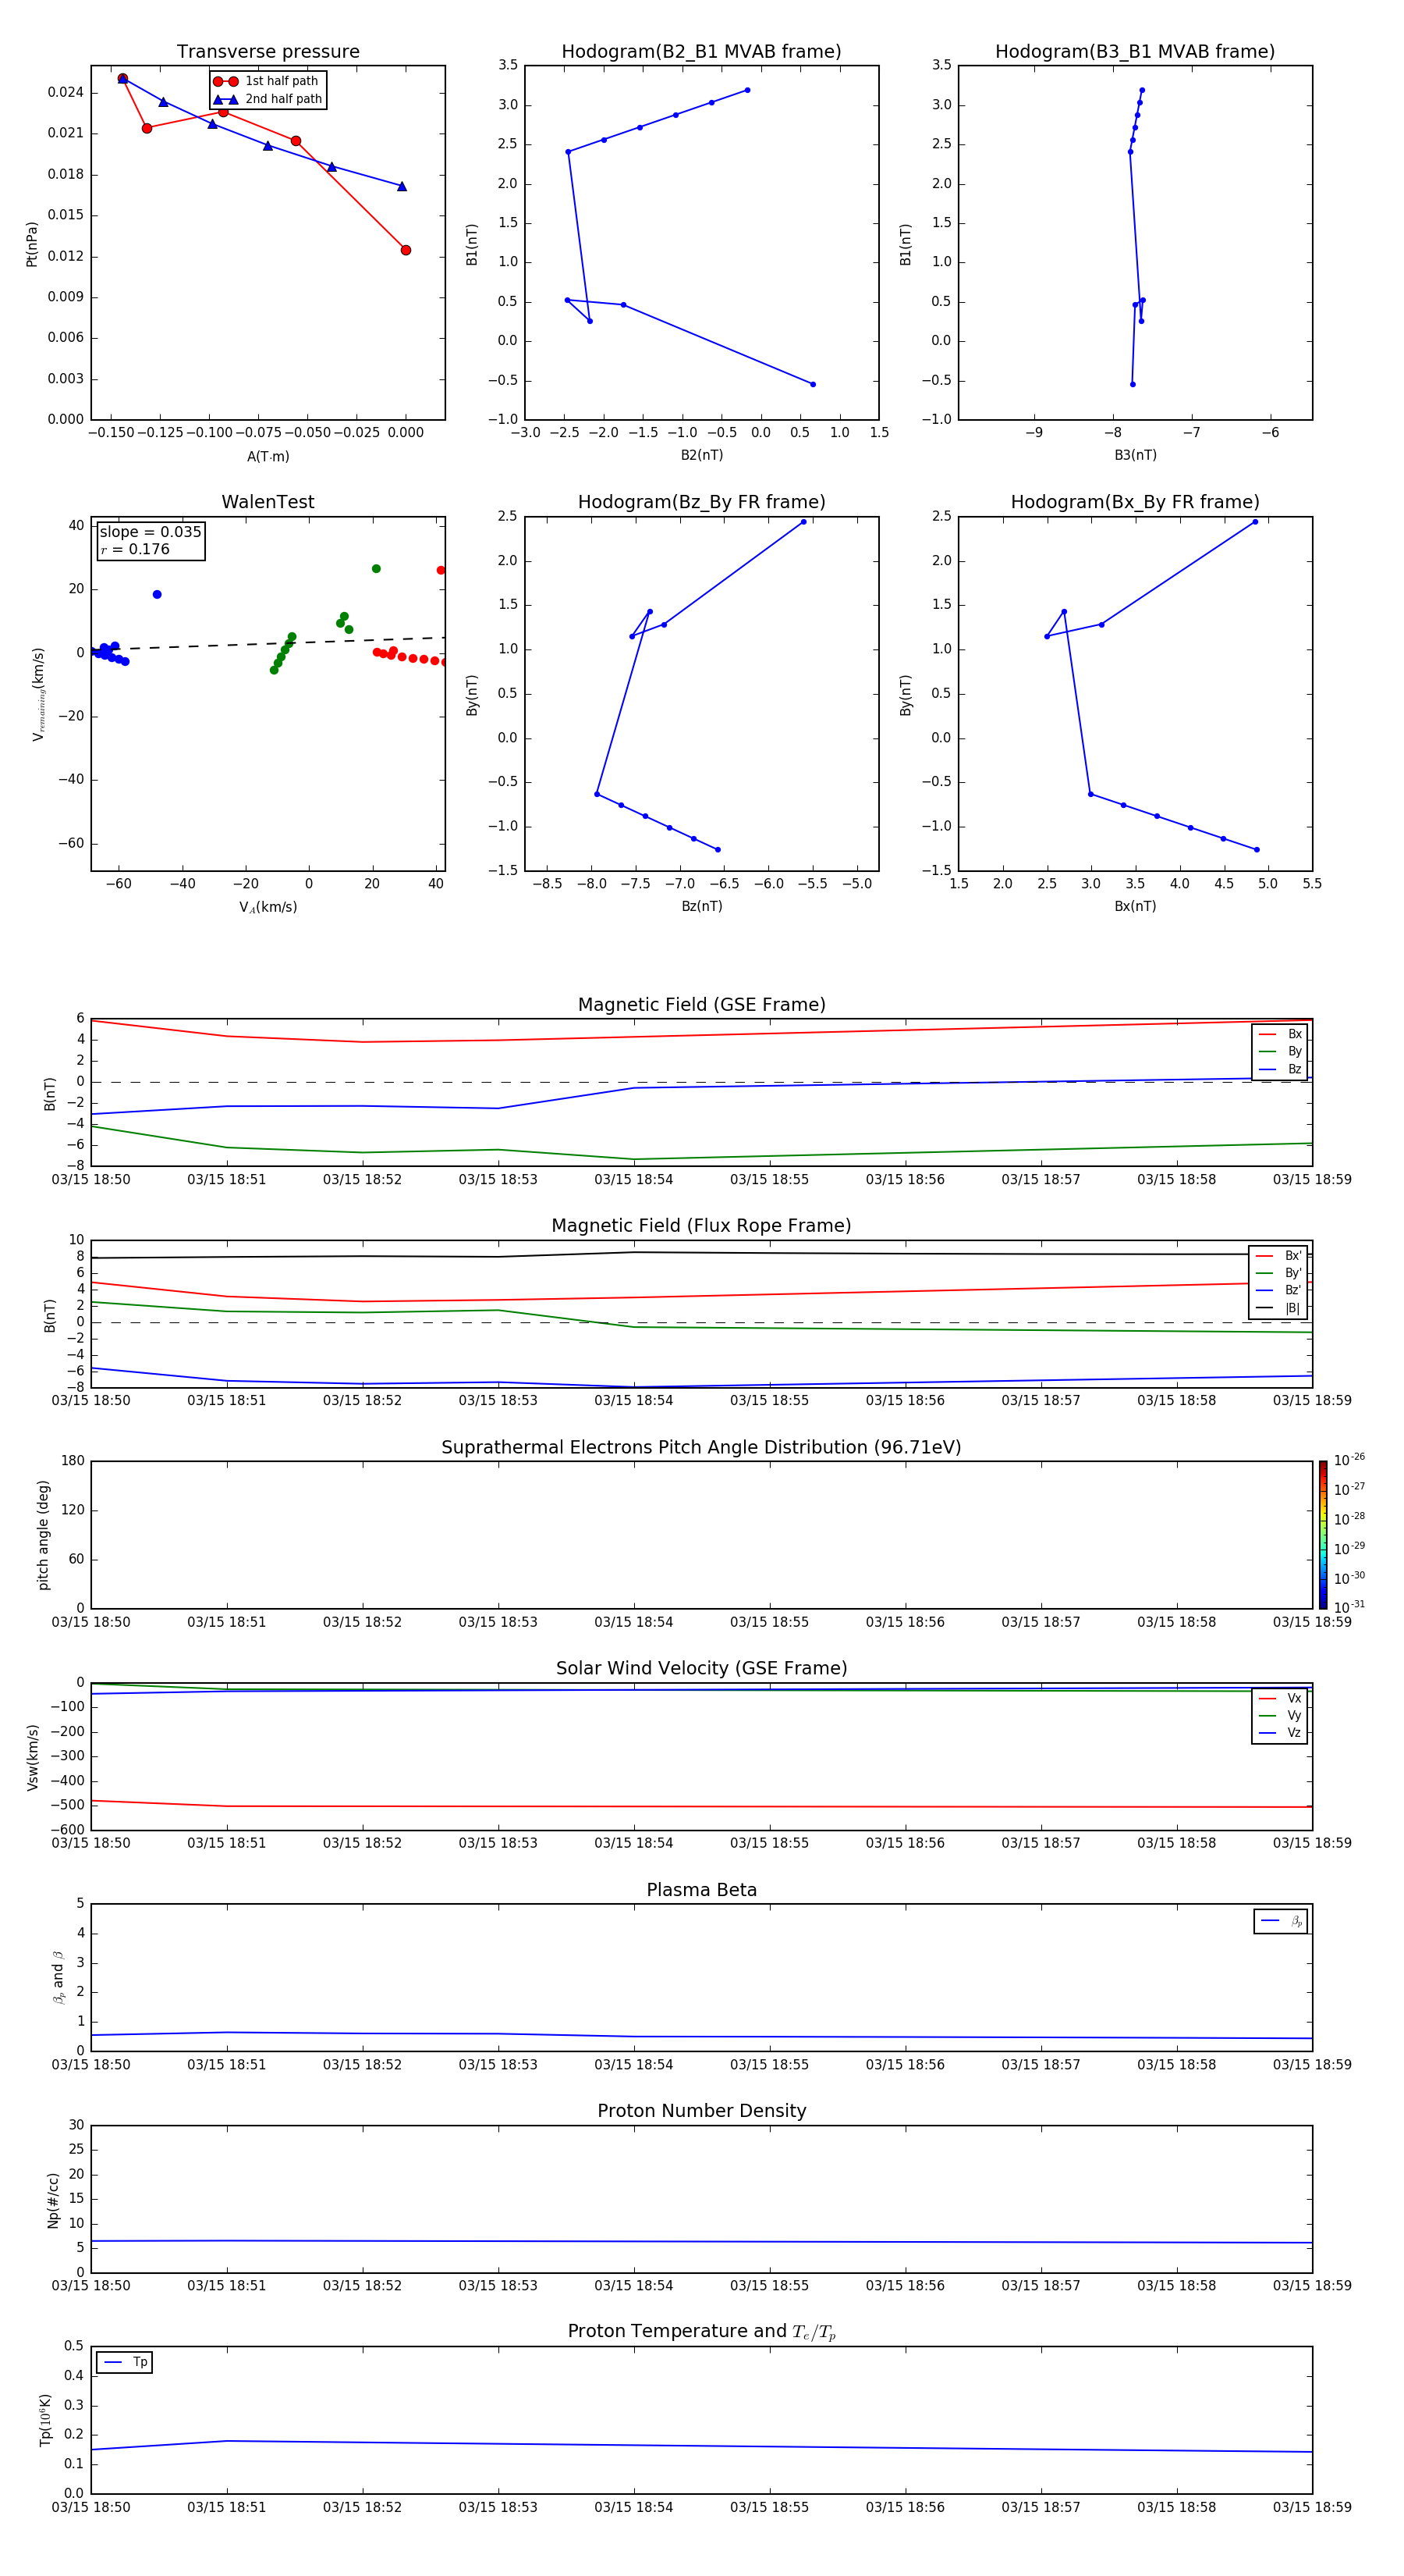1404x2576 pixels.
Task: Click the '0.024' tick label on Transverse pressure
Action: pyautogui.click(x=65, y=92)
